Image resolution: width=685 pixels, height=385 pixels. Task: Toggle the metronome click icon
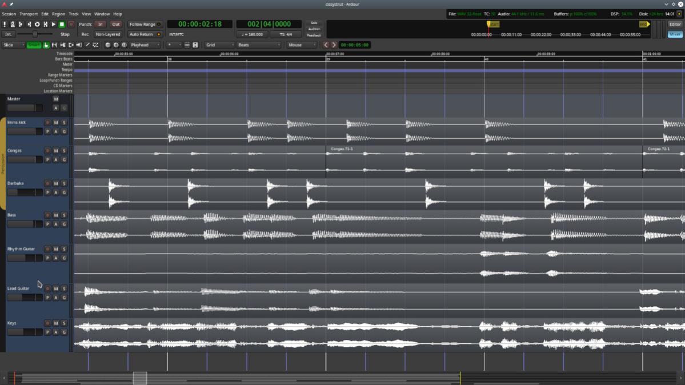[13, 25]
